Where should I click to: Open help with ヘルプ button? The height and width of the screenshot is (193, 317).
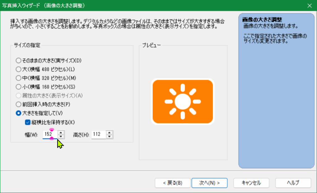pyautogui.click(x=293, y=183)
